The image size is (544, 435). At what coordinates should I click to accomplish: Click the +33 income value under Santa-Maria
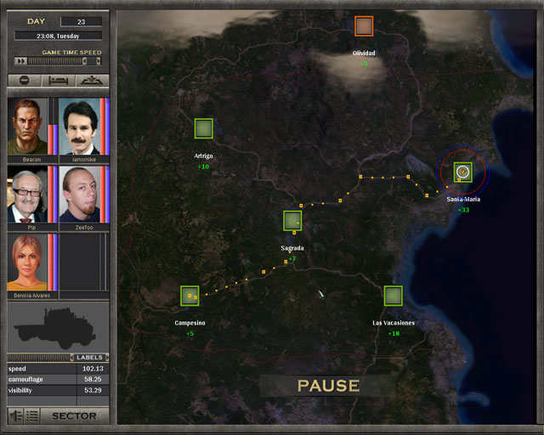[463, 210]
